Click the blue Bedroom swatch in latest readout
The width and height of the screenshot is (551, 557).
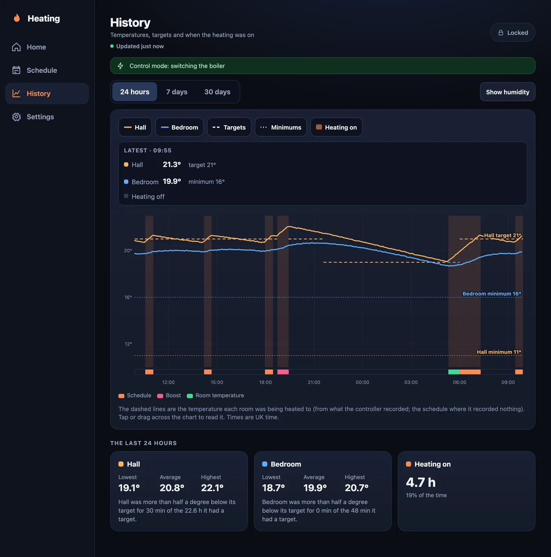pyautogui.click(x=126, y=181)
